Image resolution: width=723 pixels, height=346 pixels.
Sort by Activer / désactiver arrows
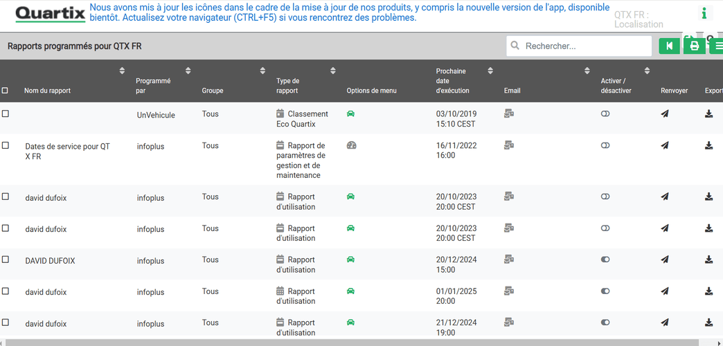coord(648,71)
